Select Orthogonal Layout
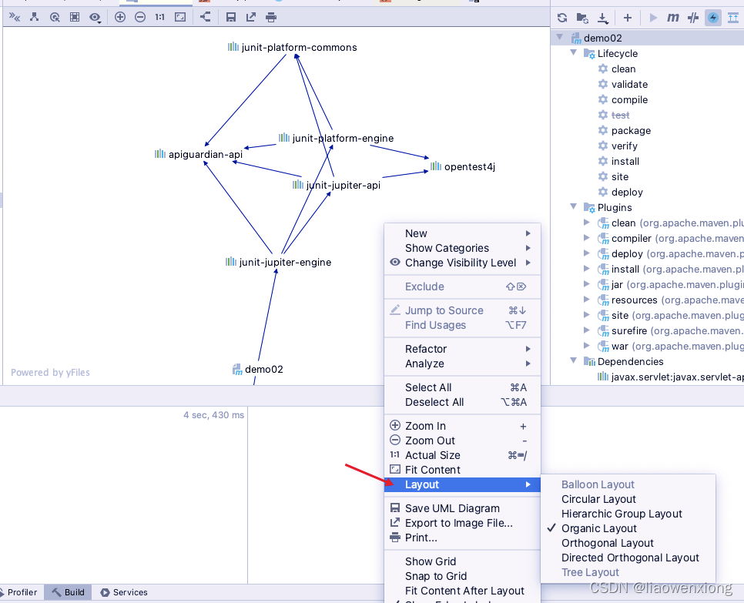This screenshot has height=603, width=744. [628, 543]
